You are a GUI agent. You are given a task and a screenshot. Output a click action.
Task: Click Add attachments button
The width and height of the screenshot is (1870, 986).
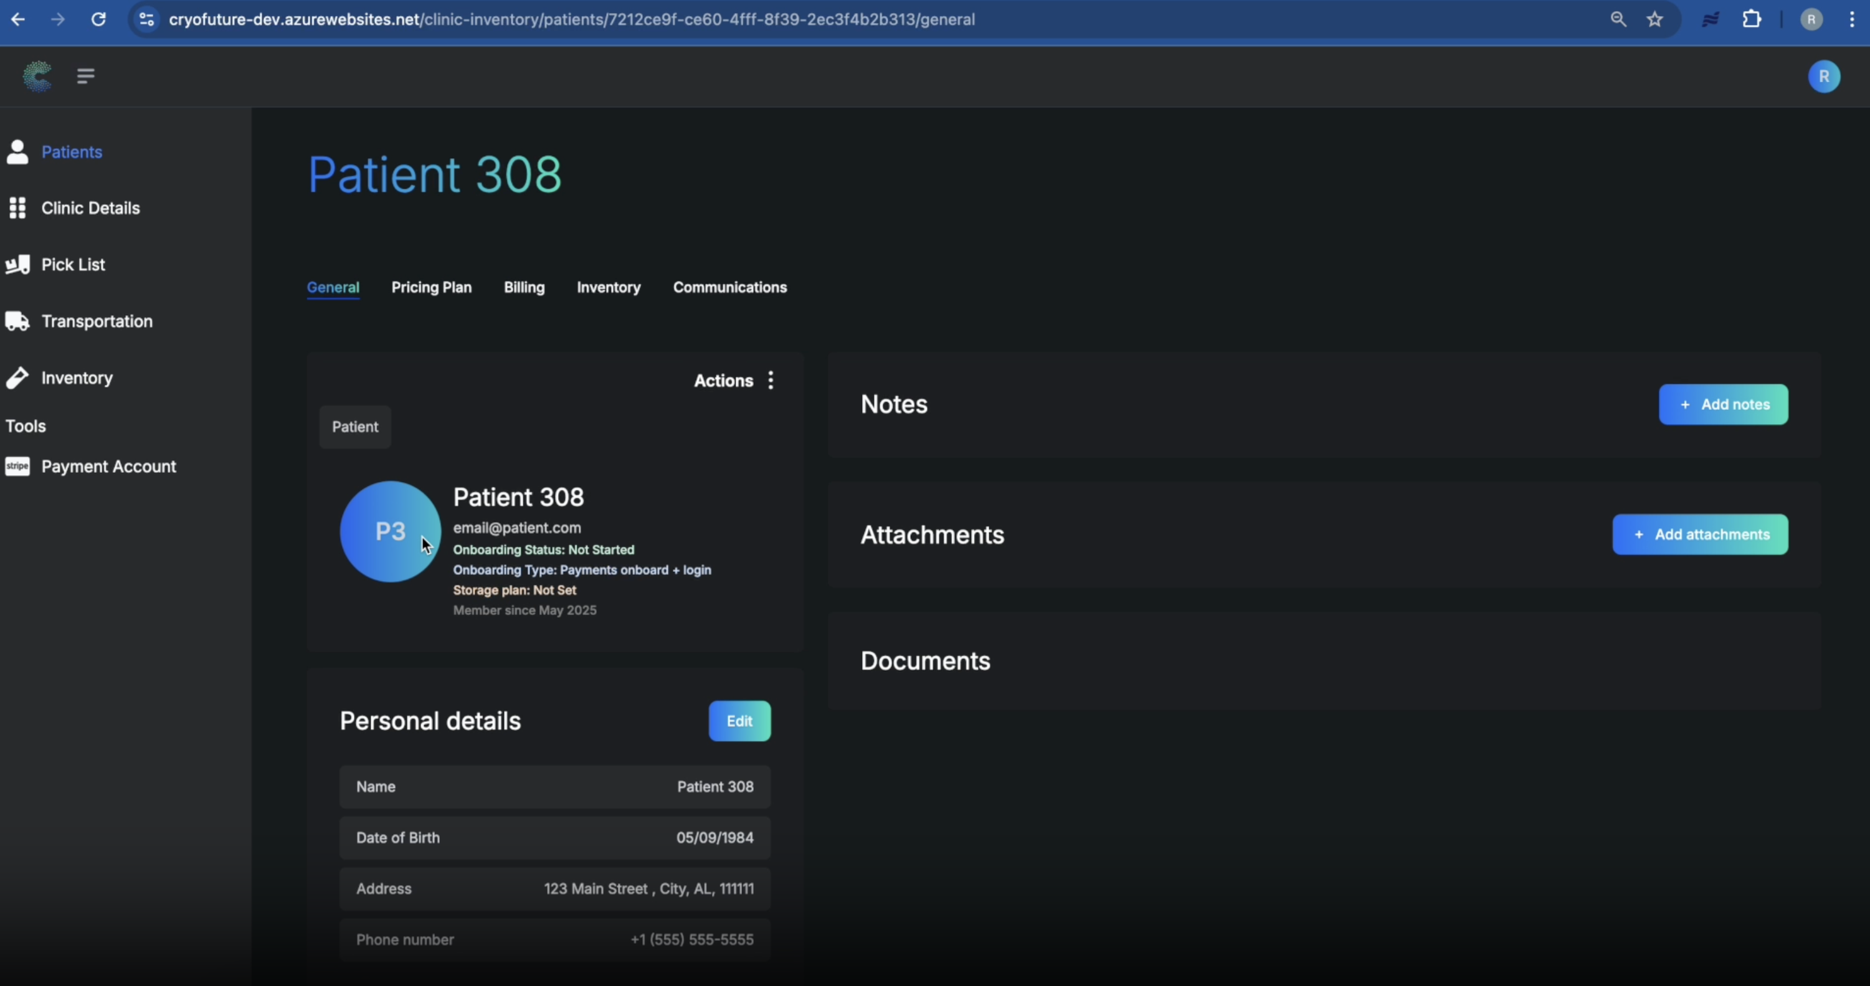1699,534
